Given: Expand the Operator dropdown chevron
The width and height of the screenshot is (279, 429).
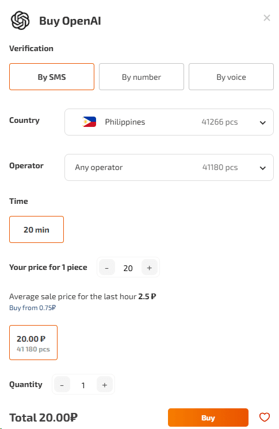Looking at the screenshot, I should click(262, 168).
